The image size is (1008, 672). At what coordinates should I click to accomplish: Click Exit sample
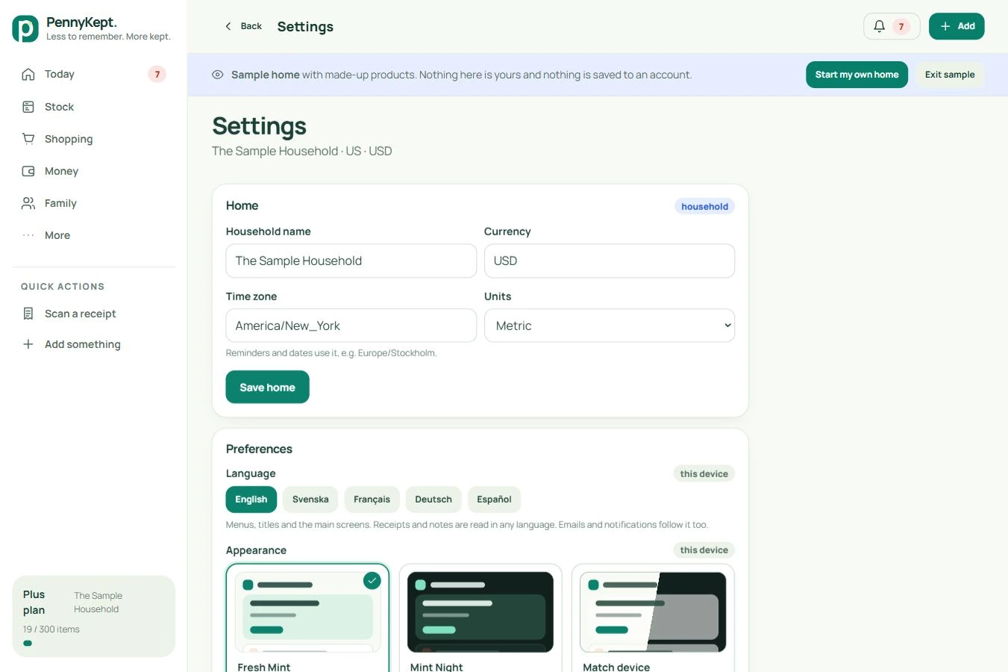click(x=950, y=75)
